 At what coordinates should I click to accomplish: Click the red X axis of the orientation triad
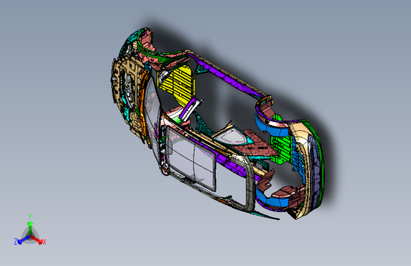tap(37, 240)
